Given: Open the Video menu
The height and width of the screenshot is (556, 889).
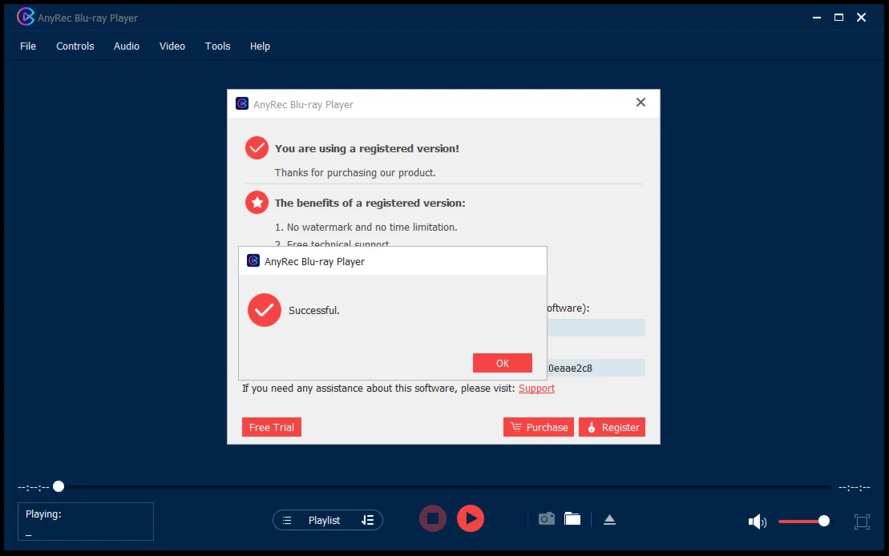Looking at the screenshot, I should (172, 46).
